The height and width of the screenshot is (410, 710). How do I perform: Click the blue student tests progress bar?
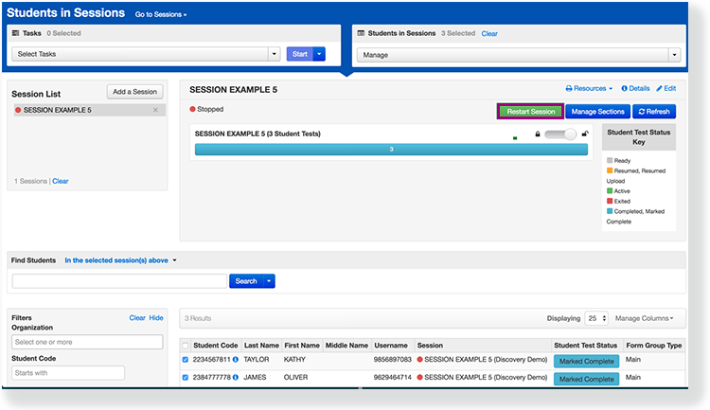click(391, 149)
